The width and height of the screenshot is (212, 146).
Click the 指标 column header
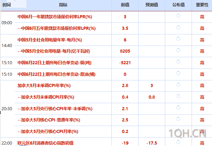point(63,5)
